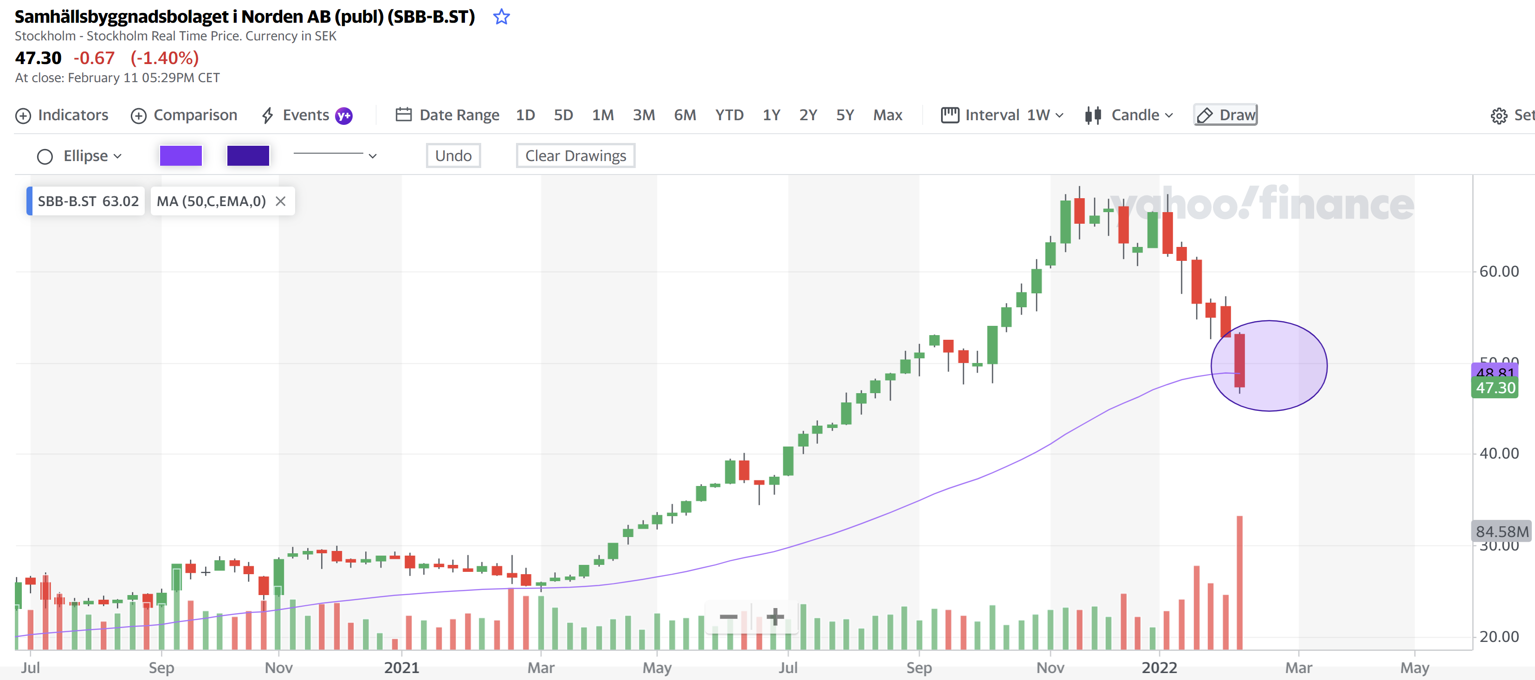1535x680 pixels.
Task: Click the 2022 label on time axis
Action: pyautogui.click(x=1160, y=668)
